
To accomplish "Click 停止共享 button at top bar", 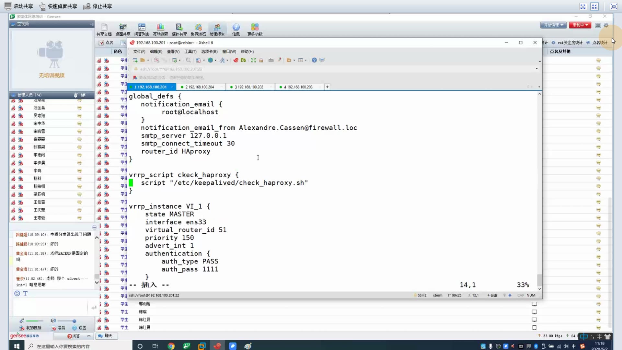I will (x=98, y=6).
